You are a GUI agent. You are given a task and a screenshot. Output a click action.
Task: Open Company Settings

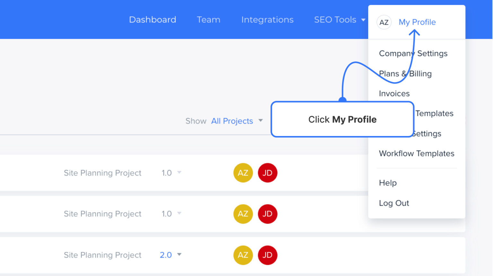coord(413,53)
